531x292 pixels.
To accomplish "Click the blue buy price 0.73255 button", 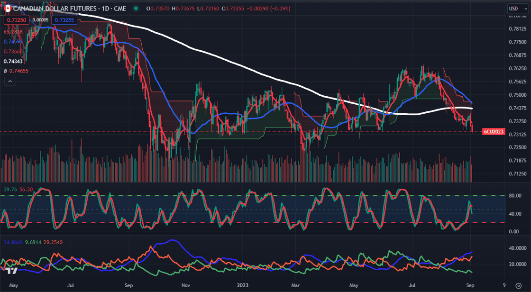I will click(x=64, y=20).
